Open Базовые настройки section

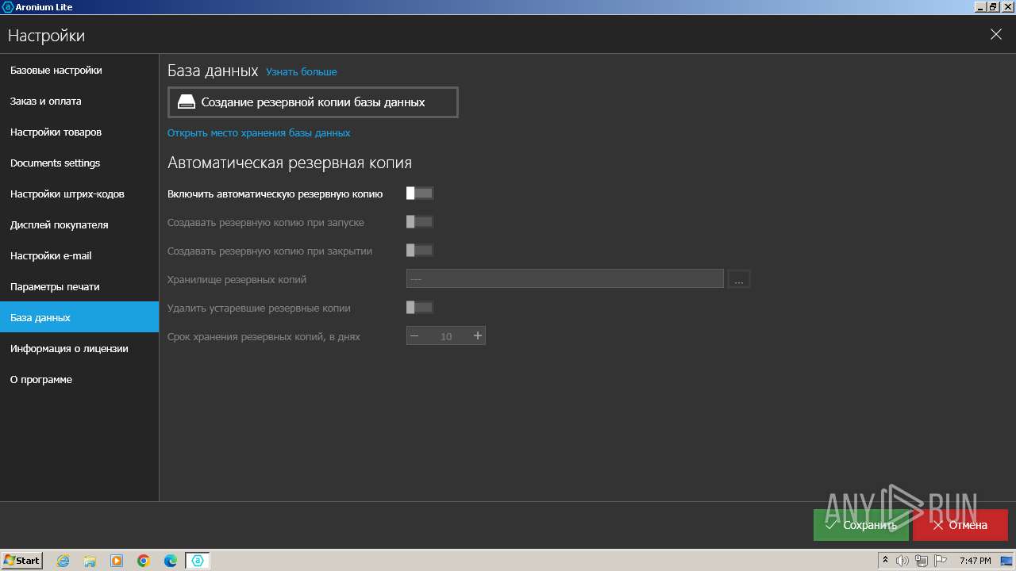tap(79, 71)
